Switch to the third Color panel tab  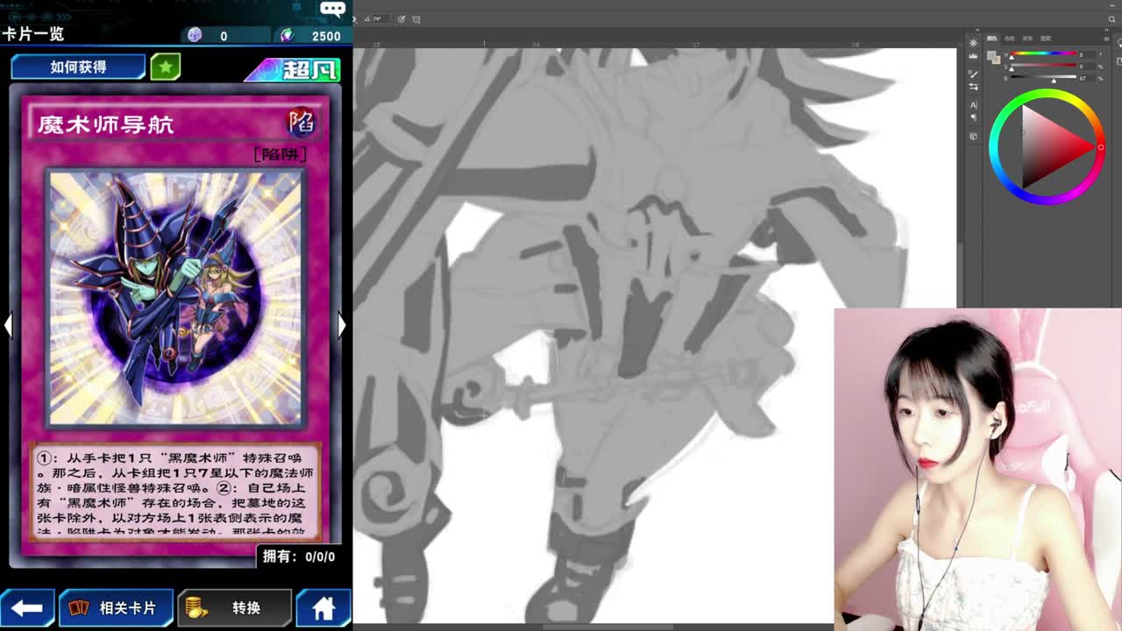point(1027,39)
